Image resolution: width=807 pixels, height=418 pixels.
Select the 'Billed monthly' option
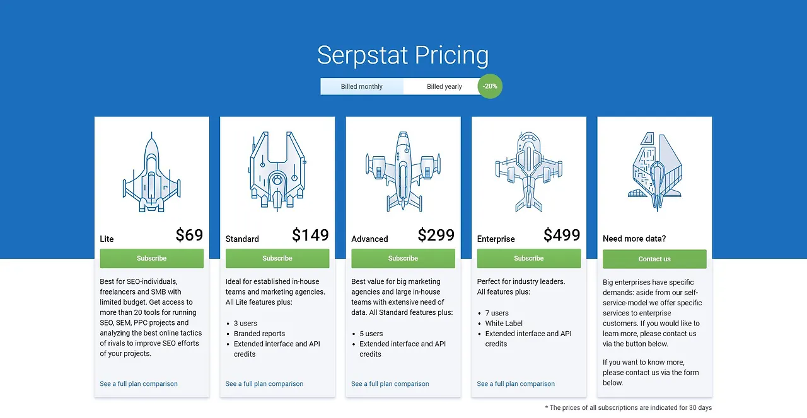pos(362,86)
